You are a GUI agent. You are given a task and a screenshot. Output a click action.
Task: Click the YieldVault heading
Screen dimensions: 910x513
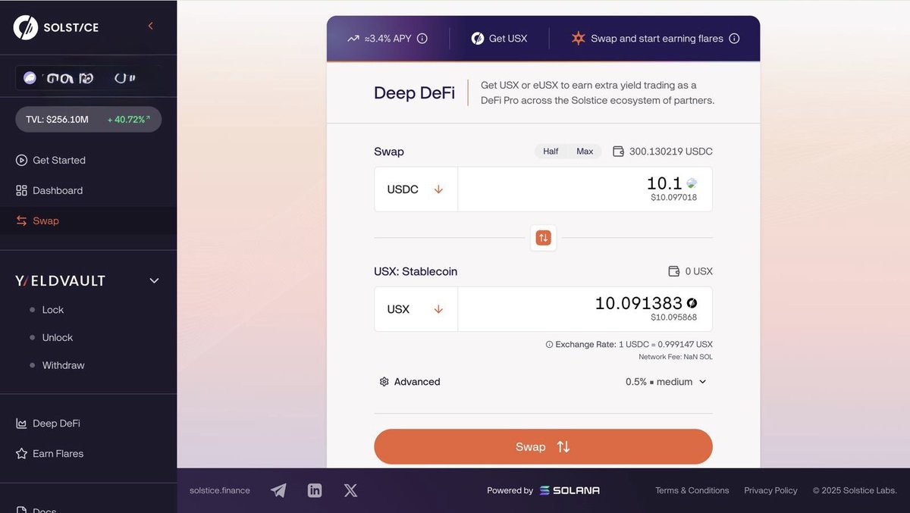[61, 281]
